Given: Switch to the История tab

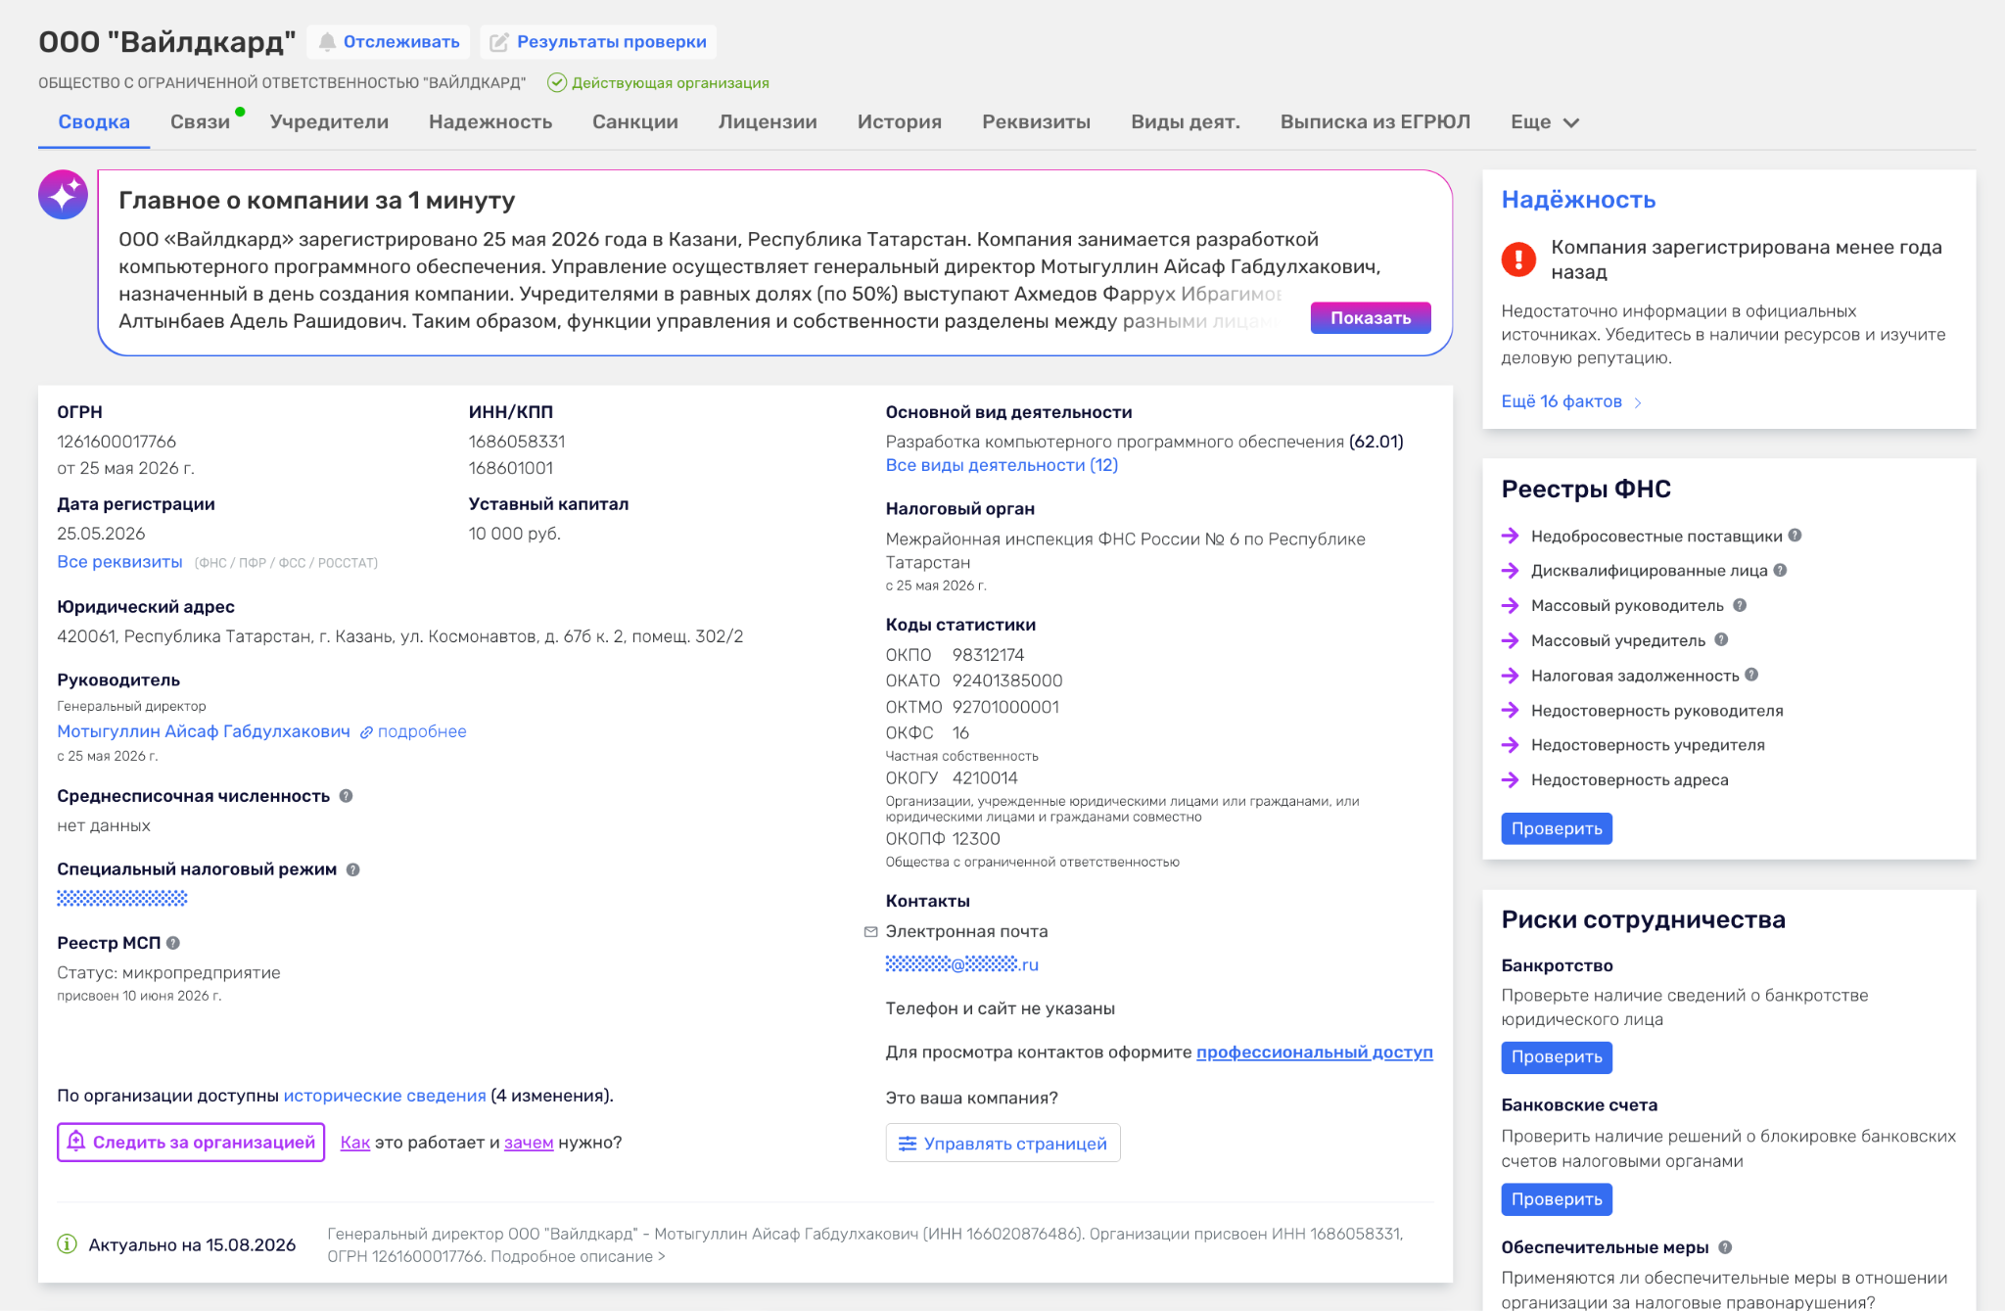Looking at the screenshot, I should click(900, 122).
